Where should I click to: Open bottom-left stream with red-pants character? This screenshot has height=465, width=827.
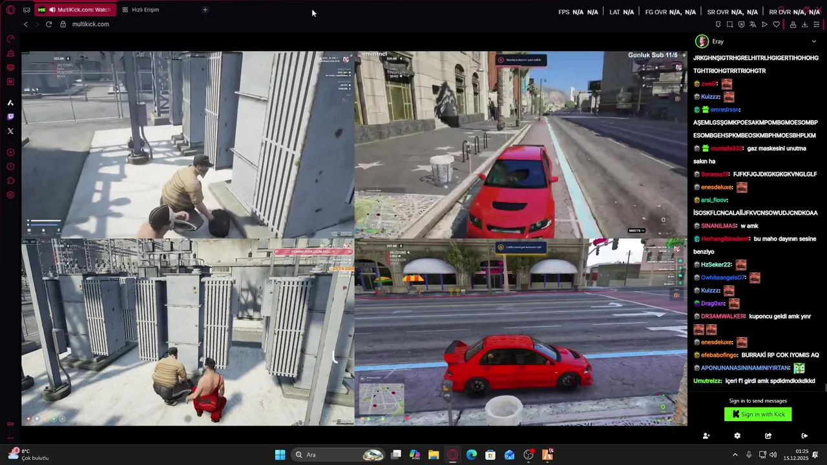[x=188, y=332]
